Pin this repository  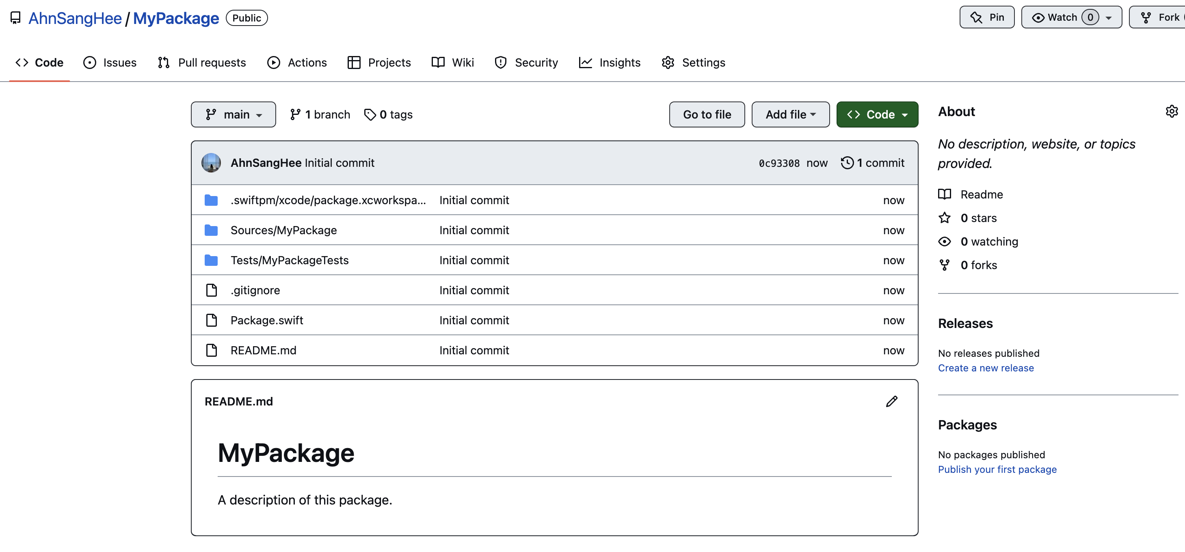coord(987,17)
